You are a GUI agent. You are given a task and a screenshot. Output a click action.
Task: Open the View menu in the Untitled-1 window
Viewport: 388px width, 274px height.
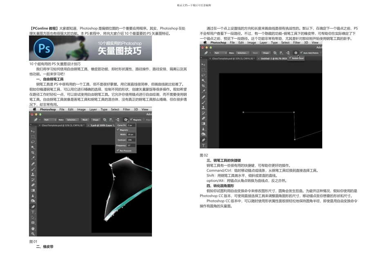coord(315,42)
